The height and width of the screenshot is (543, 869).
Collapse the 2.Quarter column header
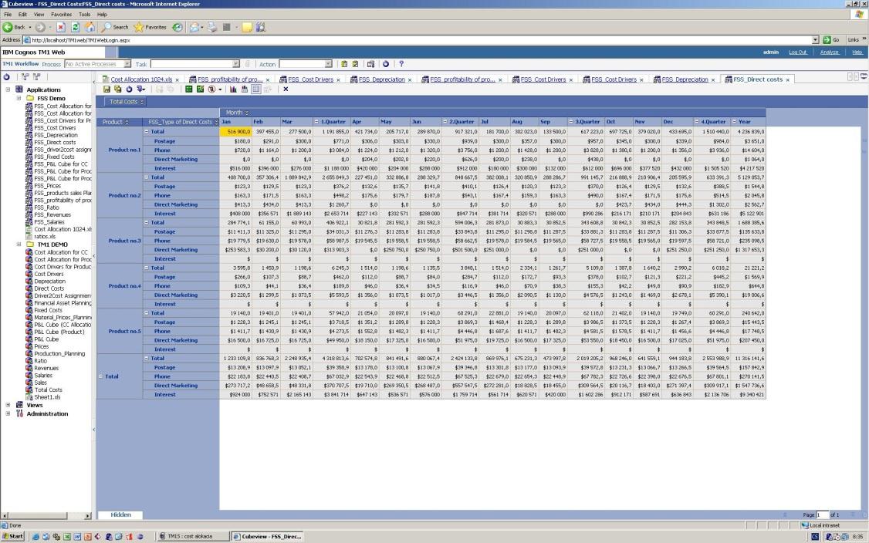pyautogui.click(x=445, y=122)
